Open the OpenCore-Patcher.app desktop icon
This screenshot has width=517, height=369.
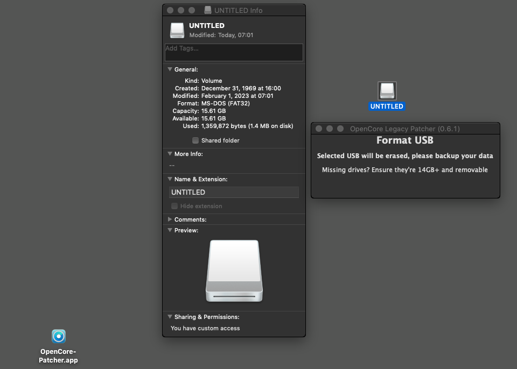[x=59, y=336]
